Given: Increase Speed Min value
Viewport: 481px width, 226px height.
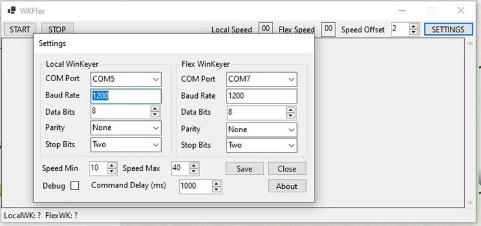Looking at the screenshot, I should 112,165.
